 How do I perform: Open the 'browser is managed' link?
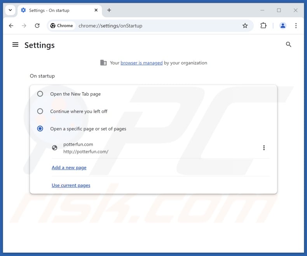click(141, 63)
